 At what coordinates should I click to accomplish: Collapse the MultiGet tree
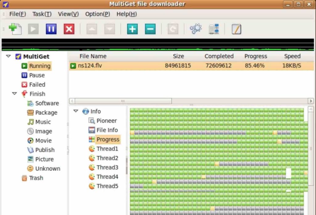8,56
